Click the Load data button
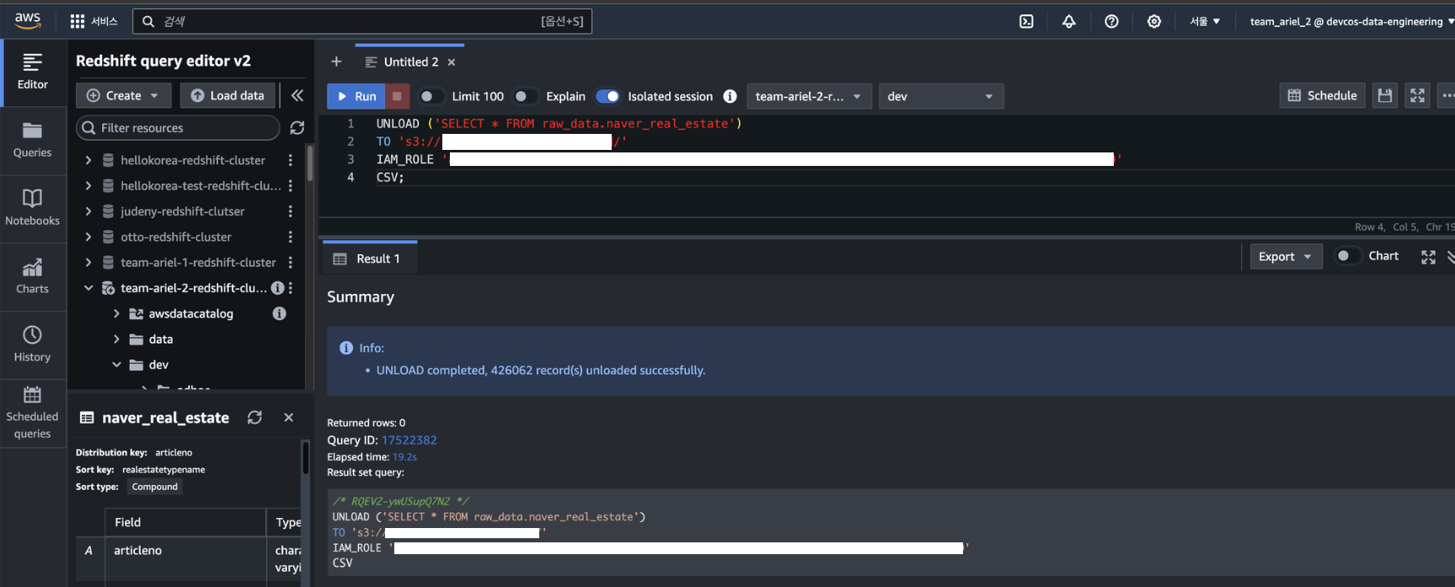This screenshot has height=587, width=1455. tap(228, 95)
